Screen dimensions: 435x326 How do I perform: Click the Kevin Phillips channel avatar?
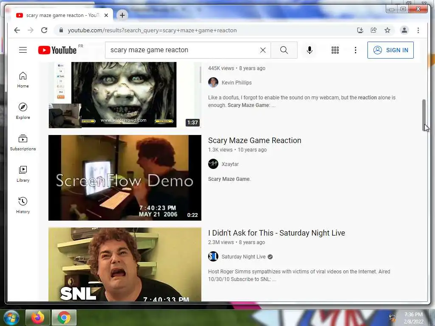click(213, 83)
